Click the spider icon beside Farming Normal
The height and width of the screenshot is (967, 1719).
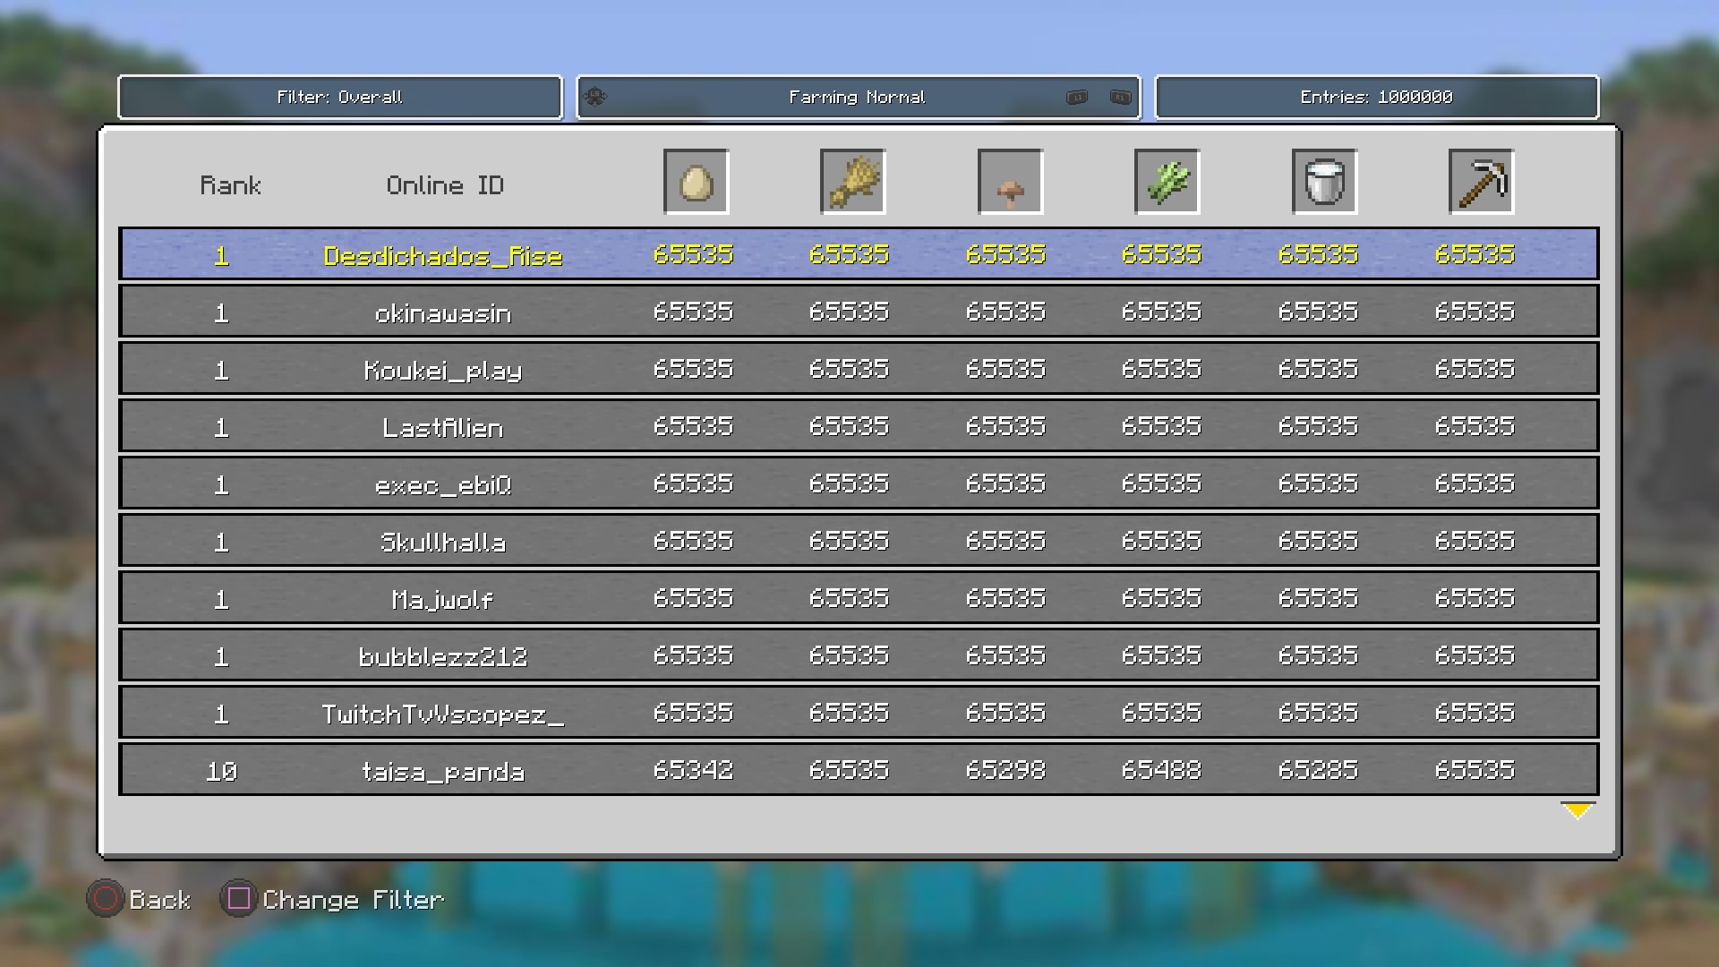(x=595, y=97)
